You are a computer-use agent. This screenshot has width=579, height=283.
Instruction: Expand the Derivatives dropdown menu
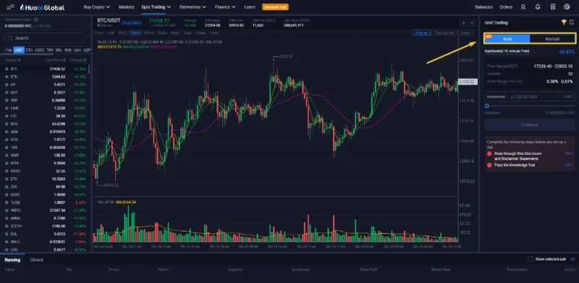[193, 7]
